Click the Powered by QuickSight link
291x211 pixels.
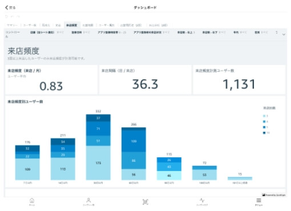pyautogui.click(x=274, y=195)
